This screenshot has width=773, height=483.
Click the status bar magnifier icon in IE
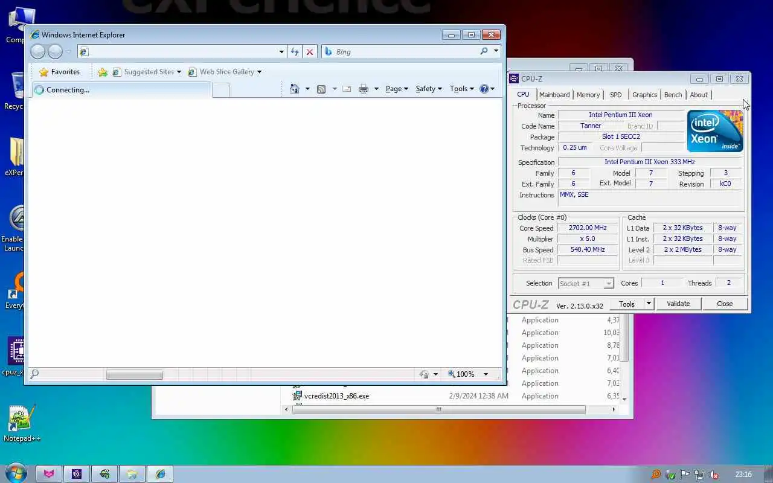[34, 374]
